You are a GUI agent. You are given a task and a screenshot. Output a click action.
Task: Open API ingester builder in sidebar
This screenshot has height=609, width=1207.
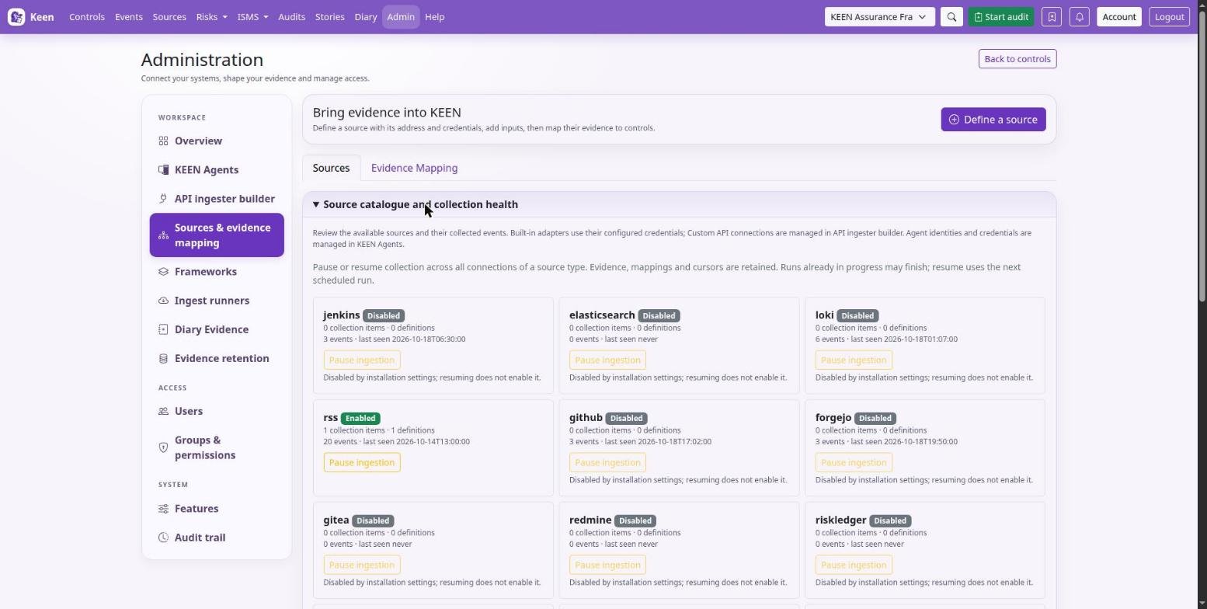point(217,199)
